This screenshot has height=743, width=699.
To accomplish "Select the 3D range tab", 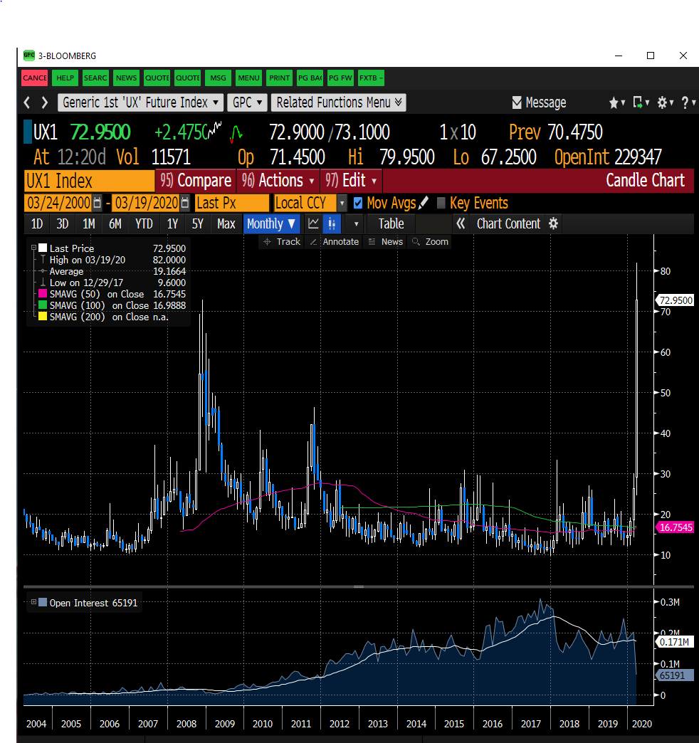I will (63, 223).
